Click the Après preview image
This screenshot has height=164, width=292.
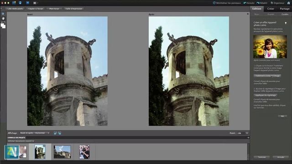(189, 71)
